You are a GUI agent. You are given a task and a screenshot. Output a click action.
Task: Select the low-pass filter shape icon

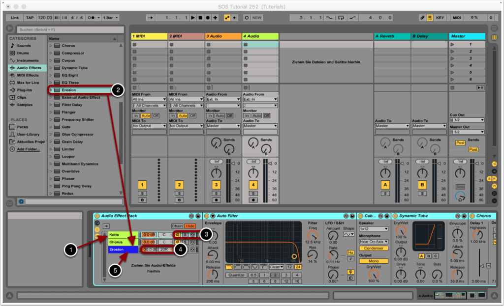pos(230,267)
